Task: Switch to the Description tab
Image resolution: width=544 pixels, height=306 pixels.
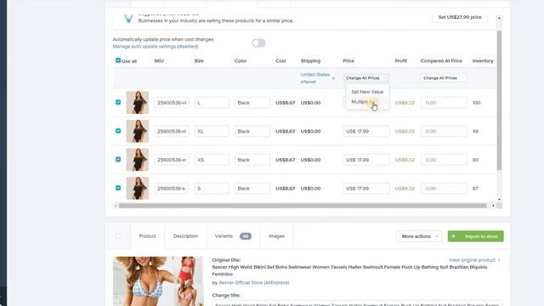Action: pos(185,236)
